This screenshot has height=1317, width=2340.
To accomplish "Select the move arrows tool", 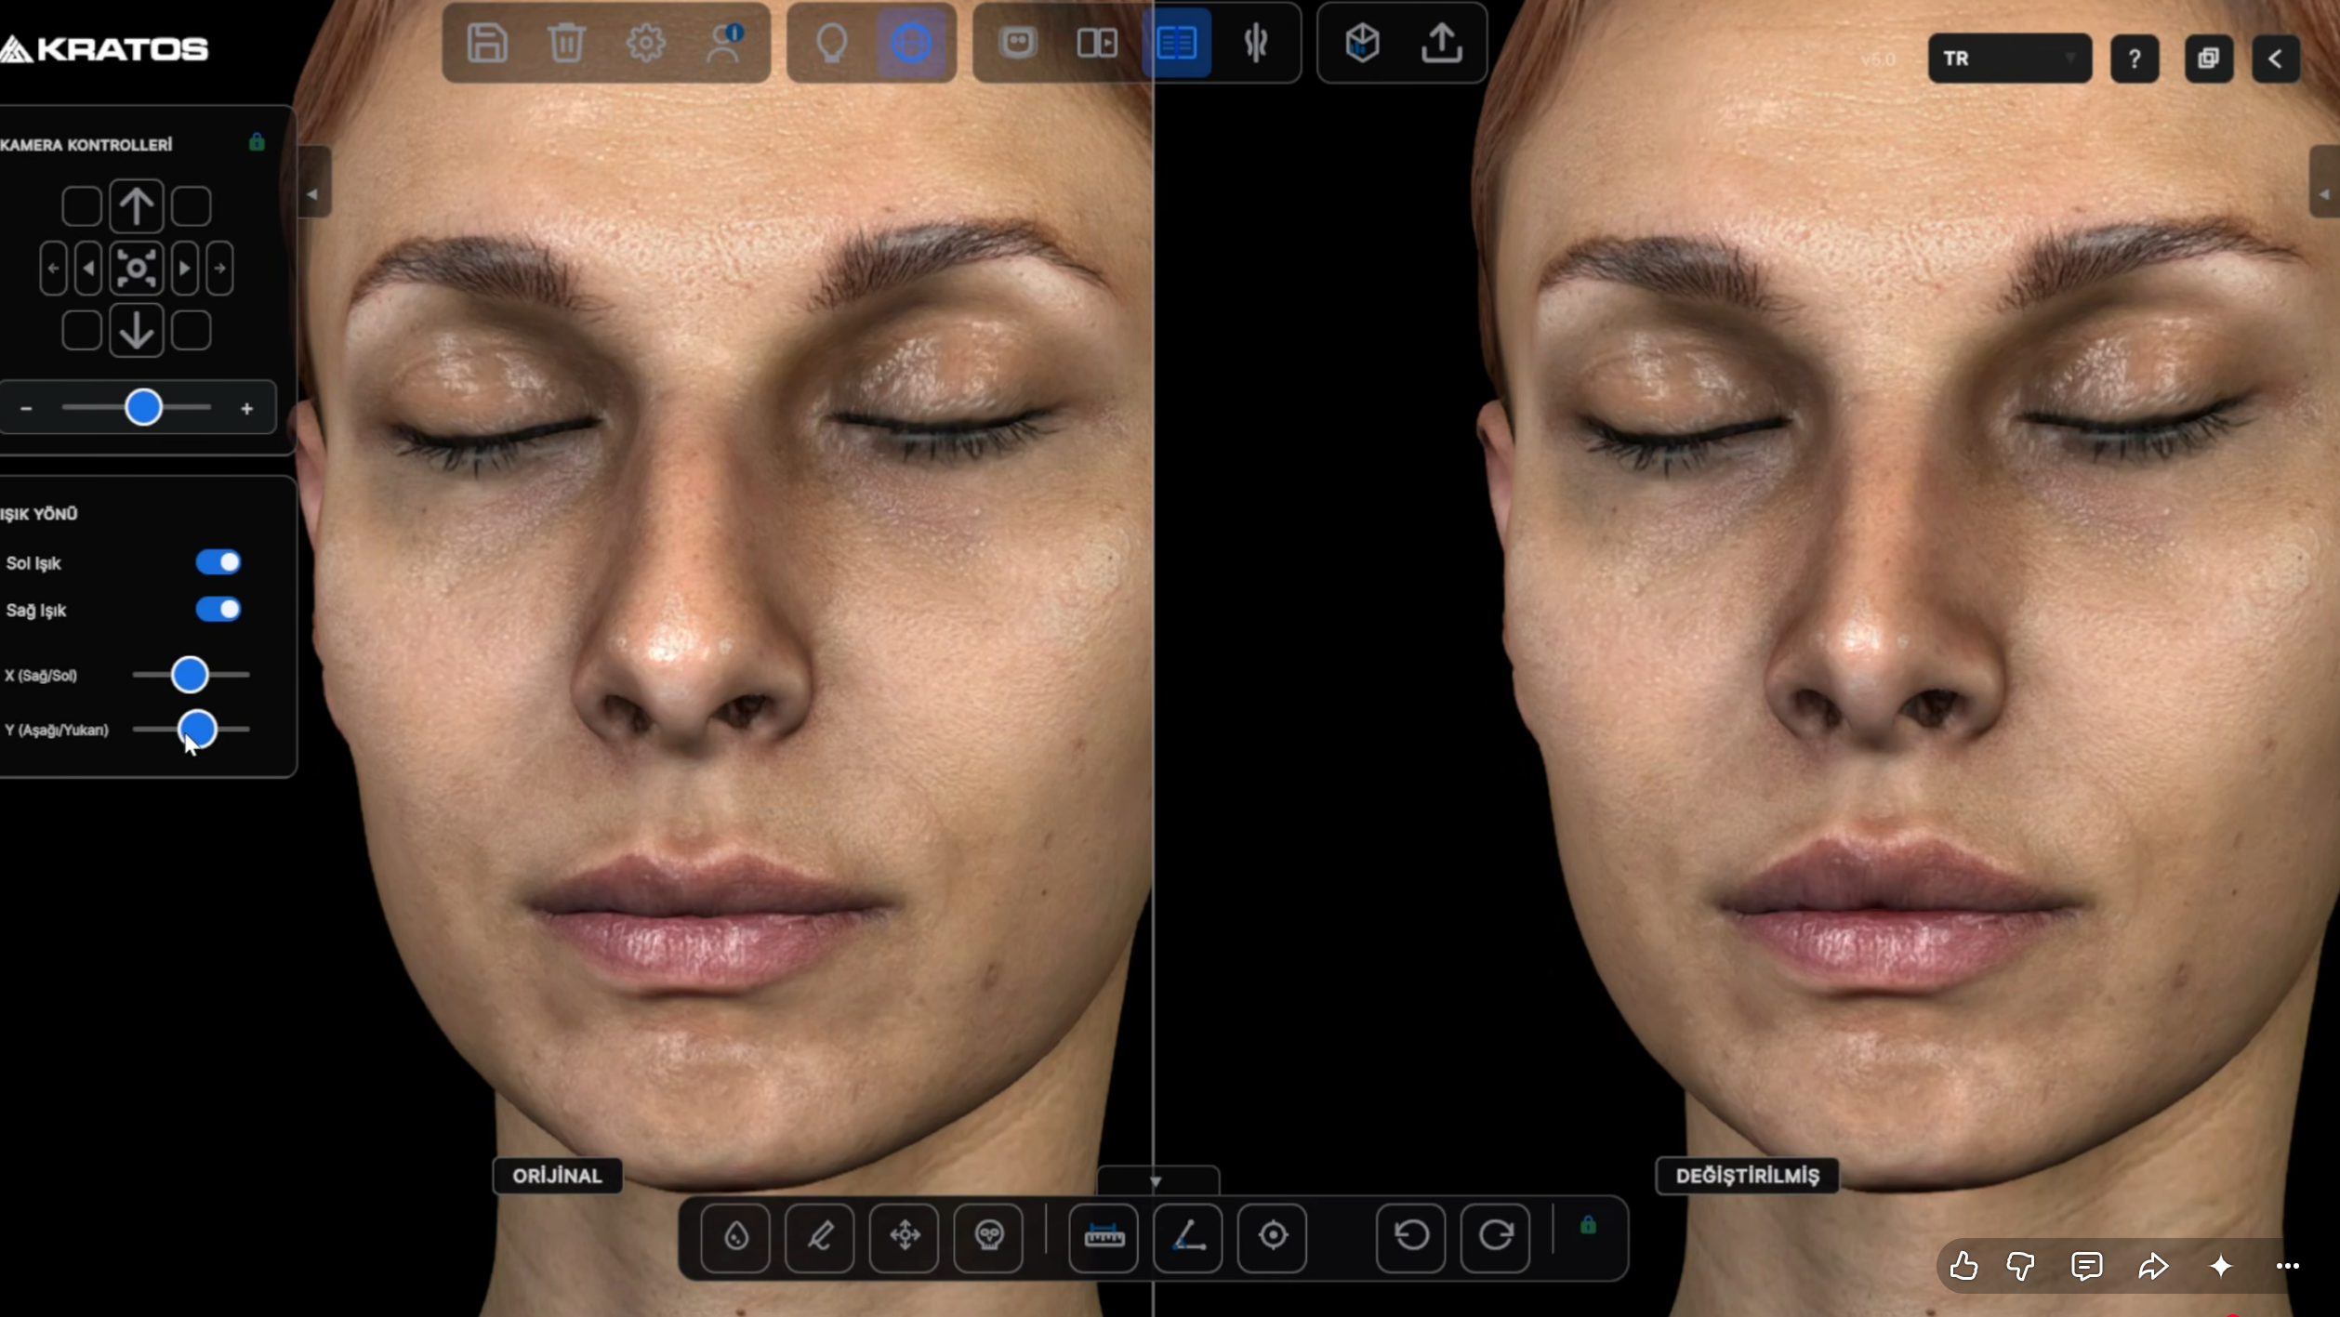I will [x=905, y=1237].
